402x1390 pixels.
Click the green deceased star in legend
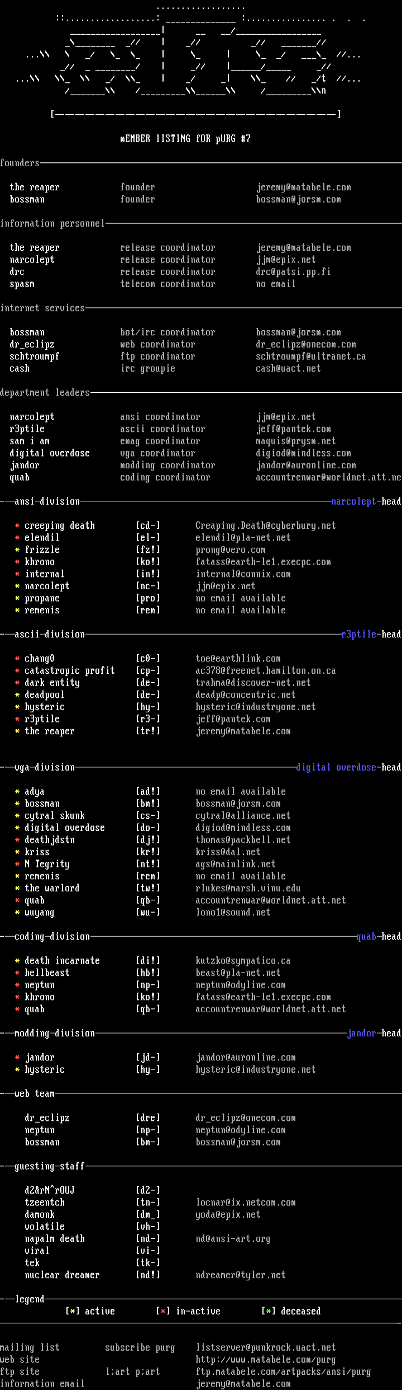coord(269,1312)
